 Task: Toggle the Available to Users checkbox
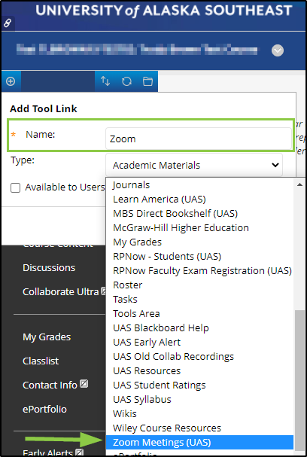pyautogui.click(x=16, y=187)
